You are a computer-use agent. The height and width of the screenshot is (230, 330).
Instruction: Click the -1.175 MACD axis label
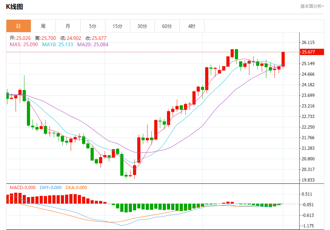pos(307,226)
